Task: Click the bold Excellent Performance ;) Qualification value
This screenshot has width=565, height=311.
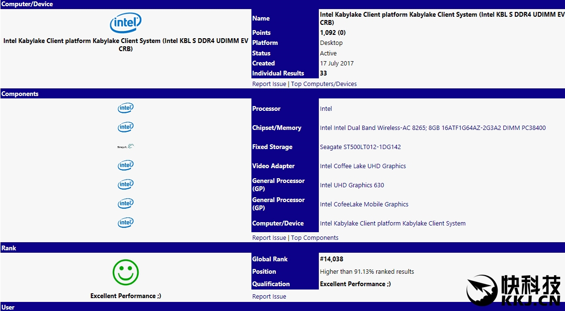Action: (355, 284)
